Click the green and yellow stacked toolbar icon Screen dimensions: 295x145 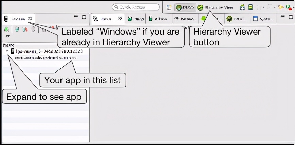250,7
